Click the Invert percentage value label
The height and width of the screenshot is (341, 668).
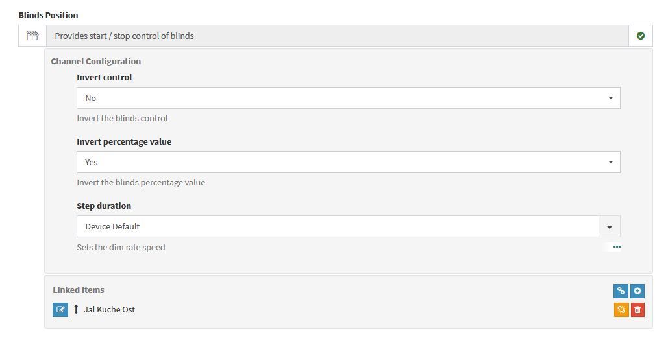124,142
